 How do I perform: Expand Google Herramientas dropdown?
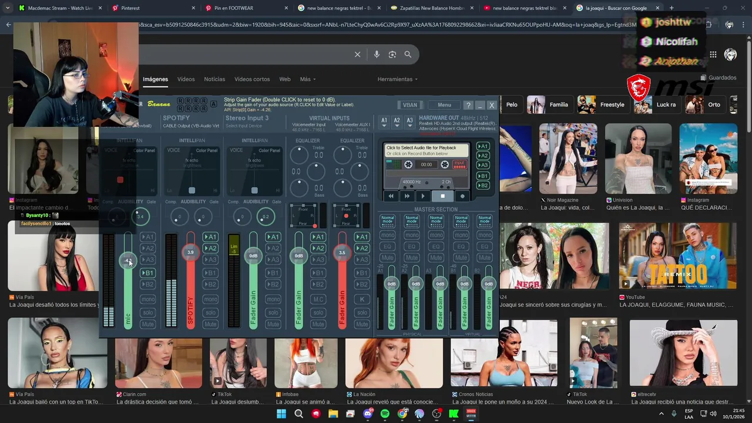[398, 79]
